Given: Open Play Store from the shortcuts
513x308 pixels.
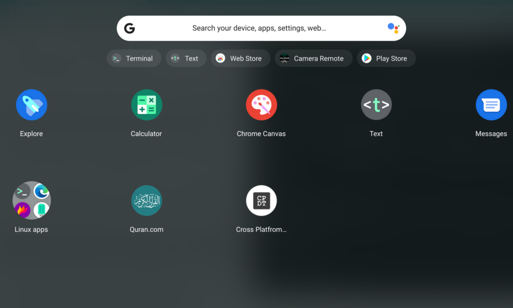Looking at the screenshot, I should 386,58.
